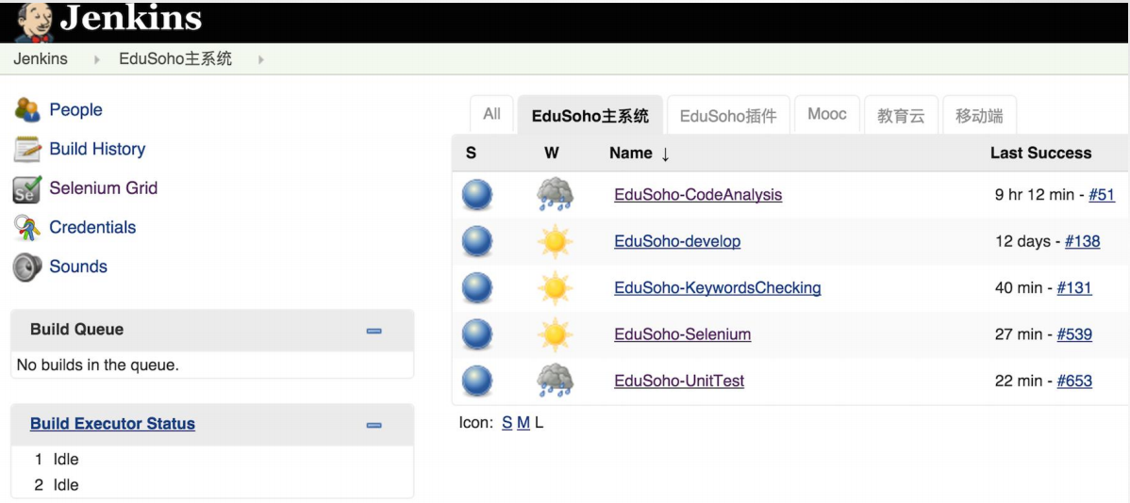Open the Build Executor Status link

tap(112, 424)
